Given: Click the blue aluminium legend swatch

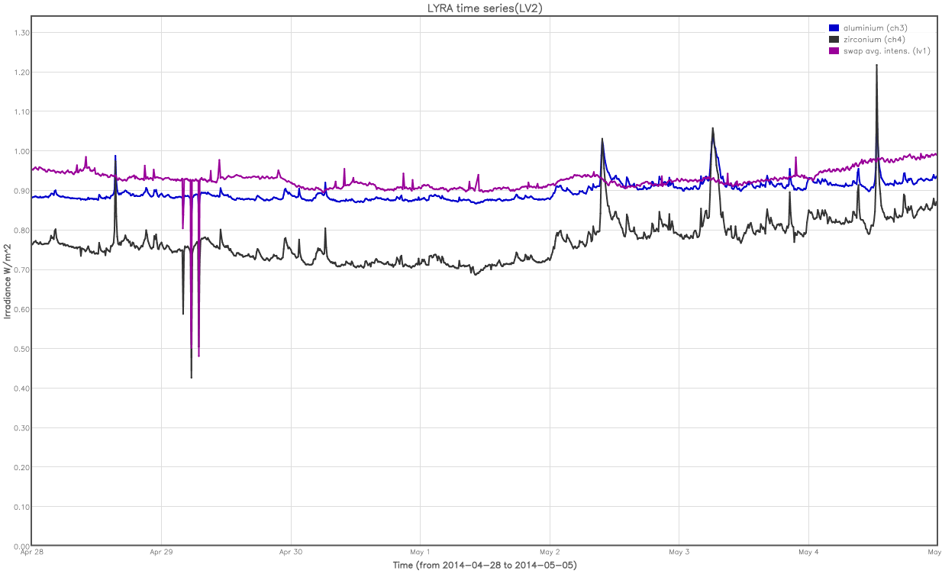Looking at the screenshot, I should tap(834, 28).
